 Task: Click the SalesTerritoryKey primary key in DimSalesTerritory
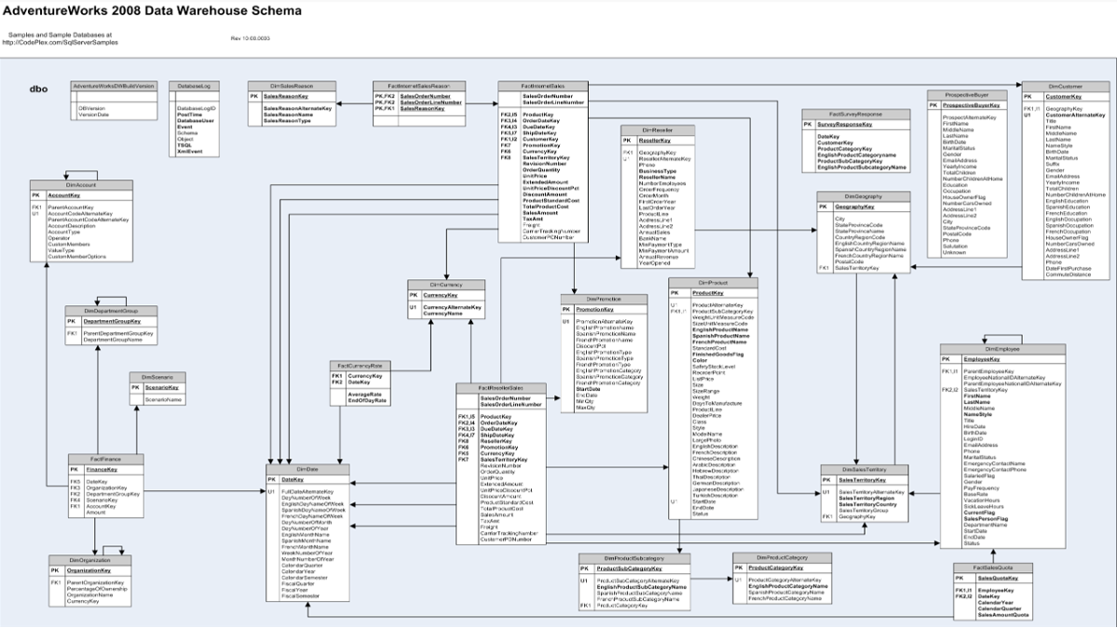coord(862,480)
